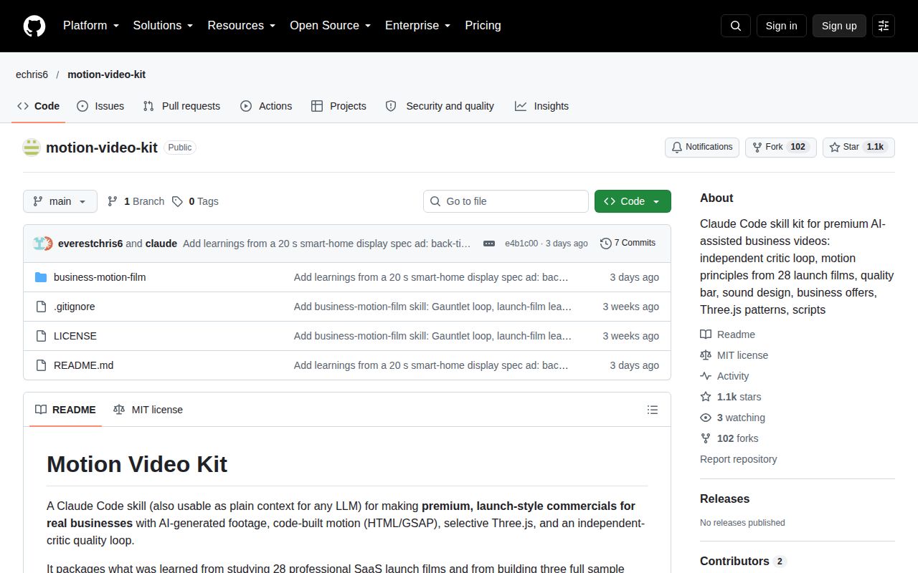The width and height of the screenshot is (918, 573).
Task: Open the search magnifier button
Action: click(x=736, y=26)
